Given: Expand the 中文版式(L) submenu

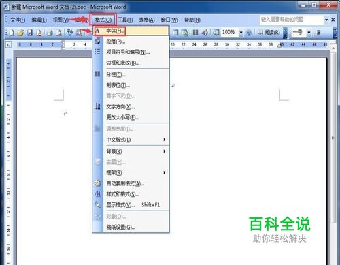Looking at the screenshot, I should pyautogui.click(x=131, y=140).
